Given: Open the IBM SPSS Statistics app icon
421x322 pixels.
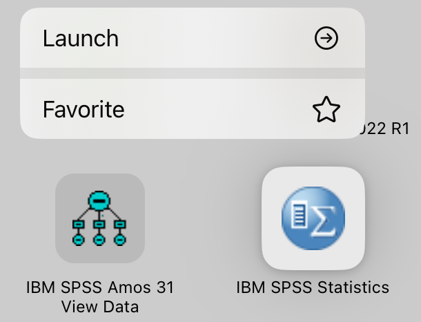Looking at the screenshot, I should click(313, 218).
